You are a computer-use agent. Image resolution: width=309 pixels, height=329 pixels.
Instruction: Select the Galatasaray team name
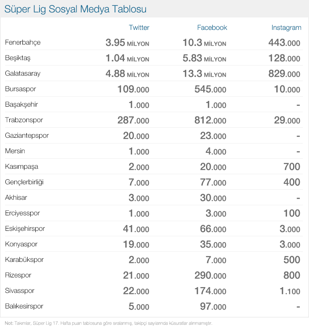(22, 74)
